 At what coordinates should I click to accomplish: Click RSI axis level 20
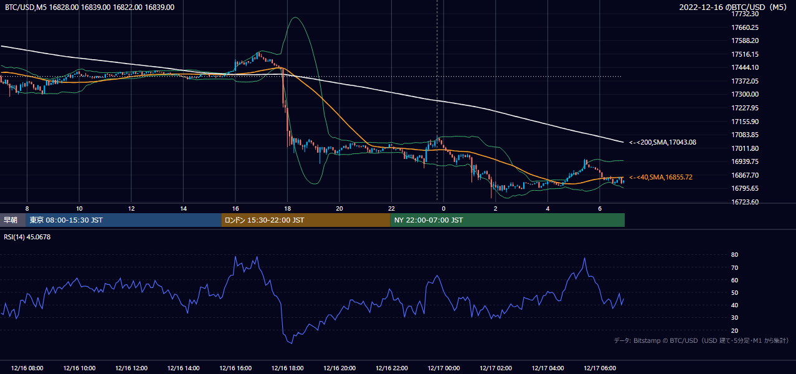pos(735,330)
